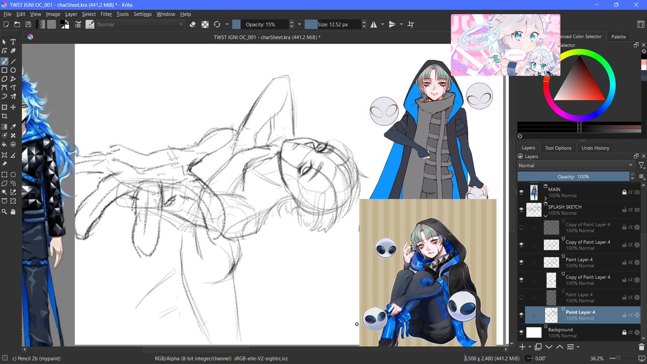Open the layer filter funnel menu
This screenshot has width=647, height=364.
click(x=641, y=166)
